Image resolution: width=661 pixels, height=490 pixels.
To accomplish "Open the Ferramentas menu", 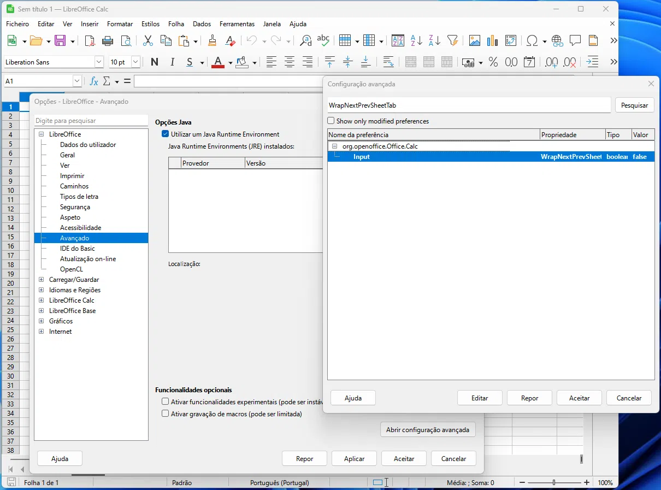I will [x=237, y=24].
